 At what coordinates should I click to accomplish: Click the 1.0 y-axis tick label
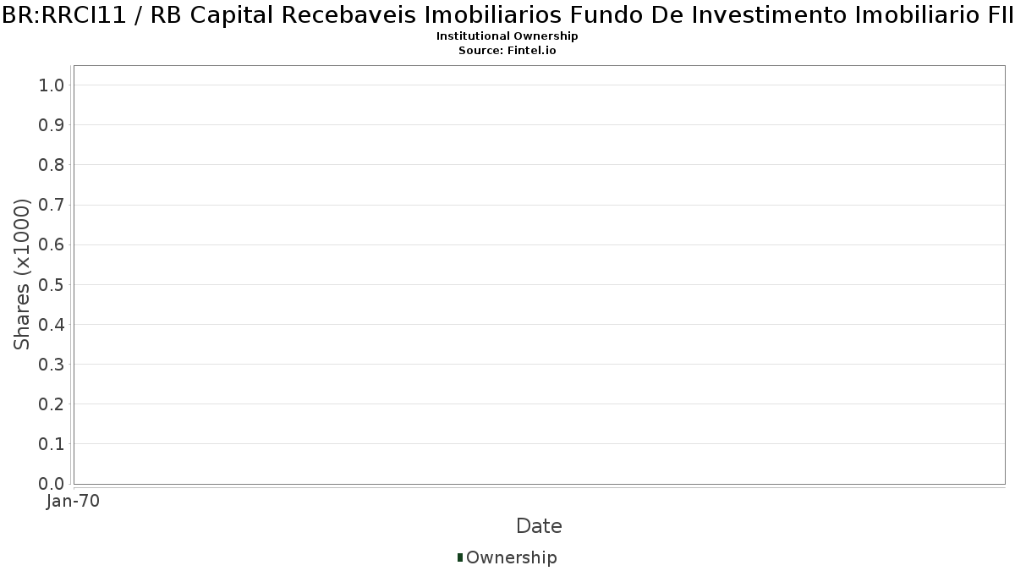click(x=52, y=85)
